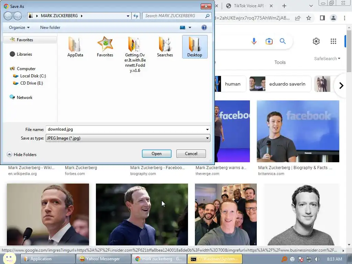
Task: Click the Search MARK ZUCKERBERG field
Action: [174, 16]
